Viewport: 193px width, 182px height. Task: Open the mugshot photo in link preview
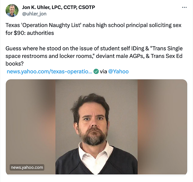(96, 127)
